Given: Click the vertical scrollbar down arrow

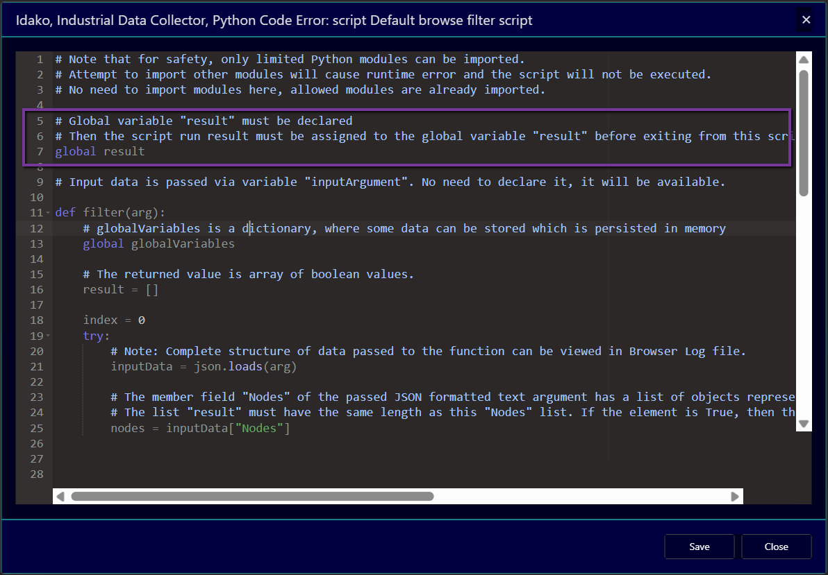Looking at the screenshot, I should 803,423.
